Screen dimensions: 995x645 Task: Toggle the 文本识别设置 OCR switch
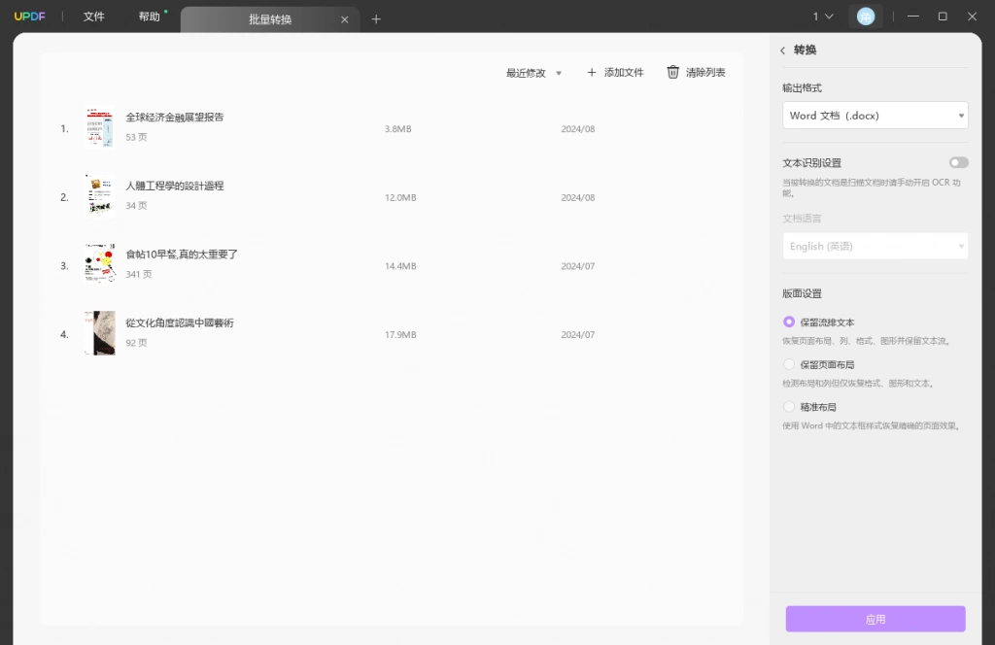(x=958, y=163)
